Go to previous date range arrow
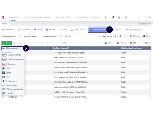 click(120, 36)
